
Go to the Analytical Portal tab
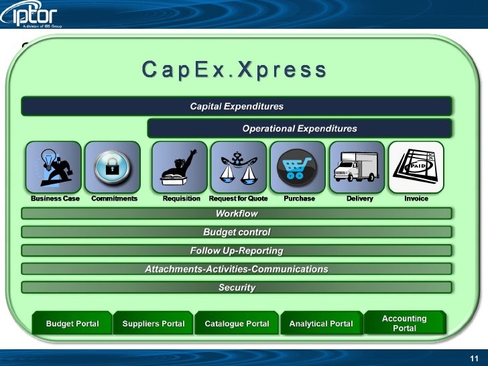(x=321, y=323)
